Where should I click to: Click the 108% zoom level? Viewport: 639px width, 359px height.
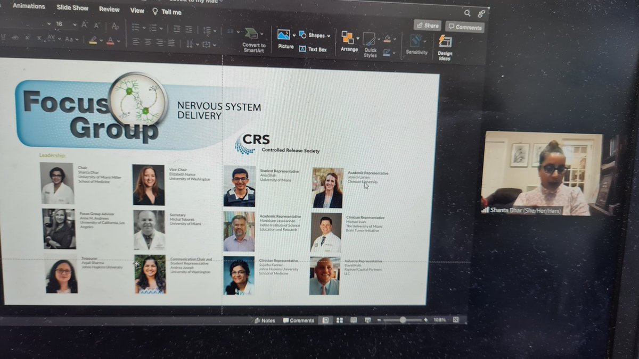[439, 320]
